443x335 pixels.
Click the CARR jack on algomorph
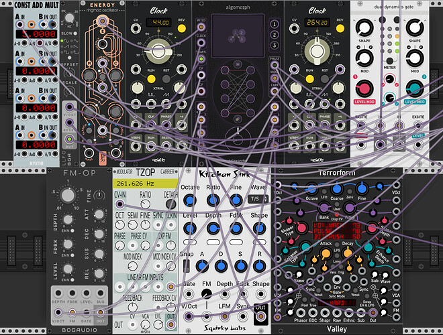tap(274, 91)
